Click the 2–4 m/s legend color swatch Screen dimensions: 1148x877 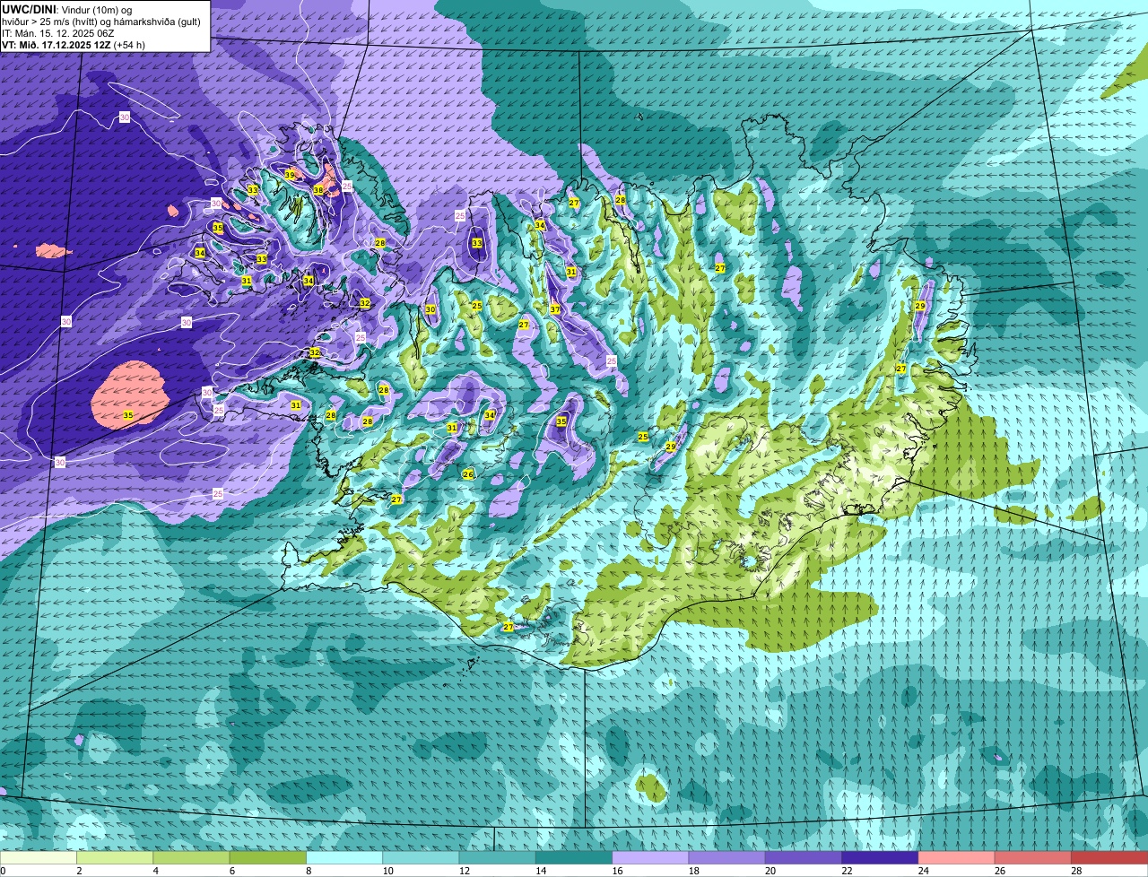(x=115, y=858)
